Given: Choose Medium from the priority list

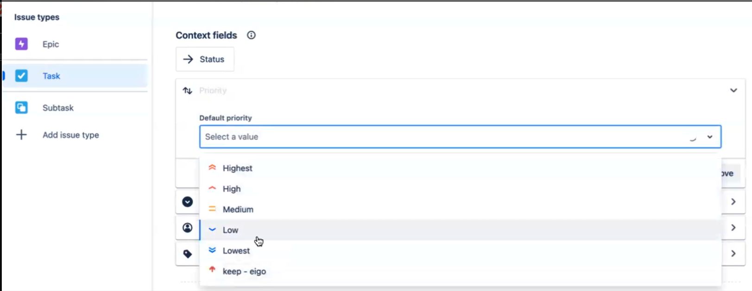Looking at the screenshot, I should [238, 209].
